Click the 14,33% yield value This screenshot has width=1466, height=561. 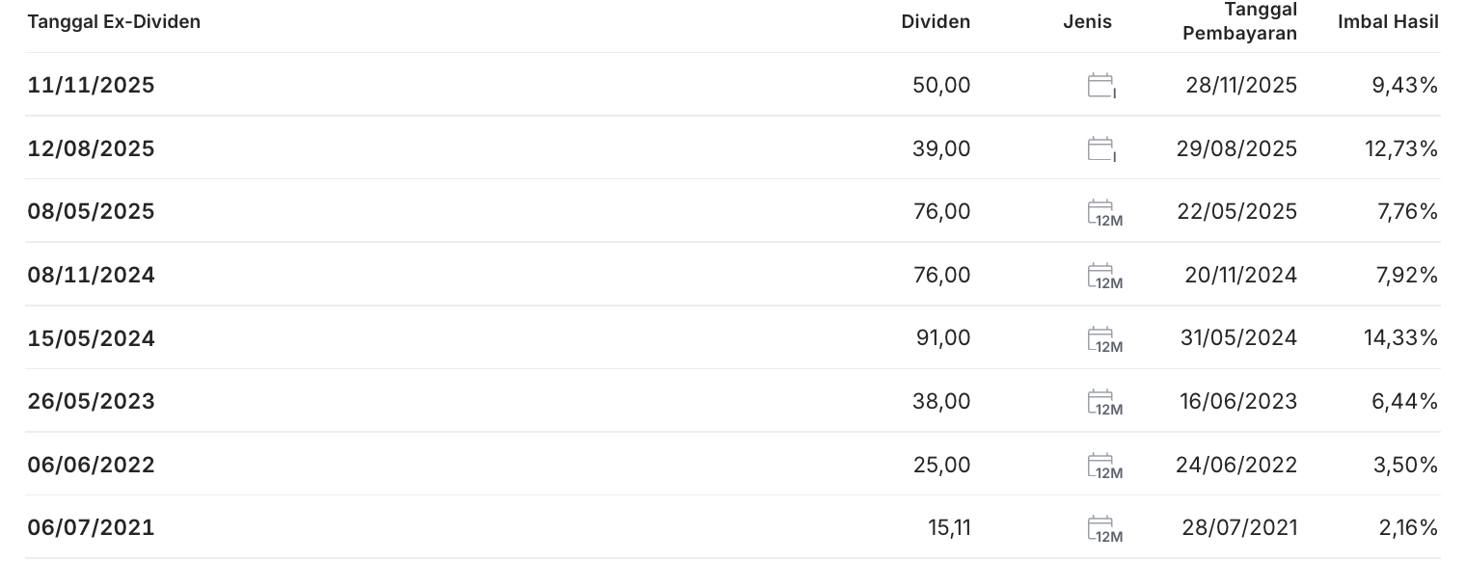[x=1404, y=338]
